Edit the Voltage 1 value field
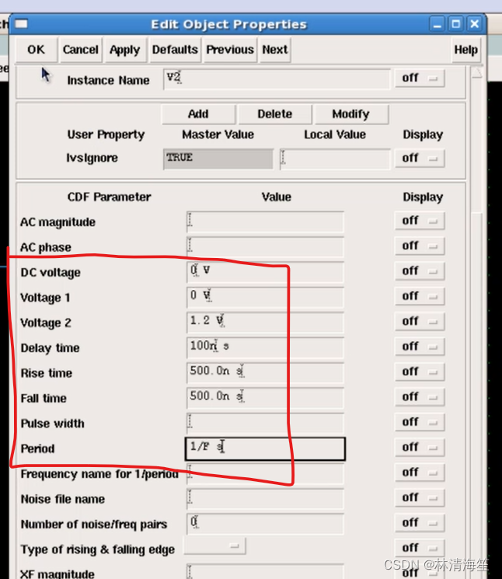The height and width of the screenshot is (579, 502). point(266,297)
